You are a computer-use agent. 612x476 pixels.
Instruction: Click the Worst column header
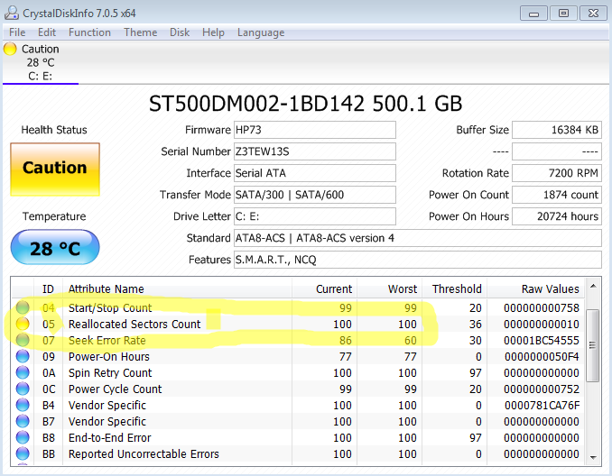(390, 288)
